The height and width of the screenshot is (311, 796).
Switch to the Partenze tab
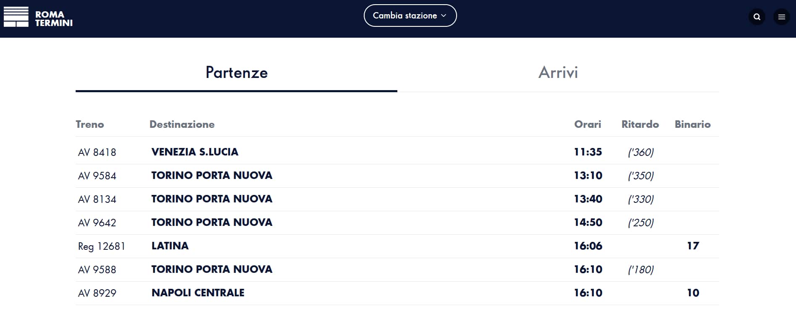click(x=236, y=73)
